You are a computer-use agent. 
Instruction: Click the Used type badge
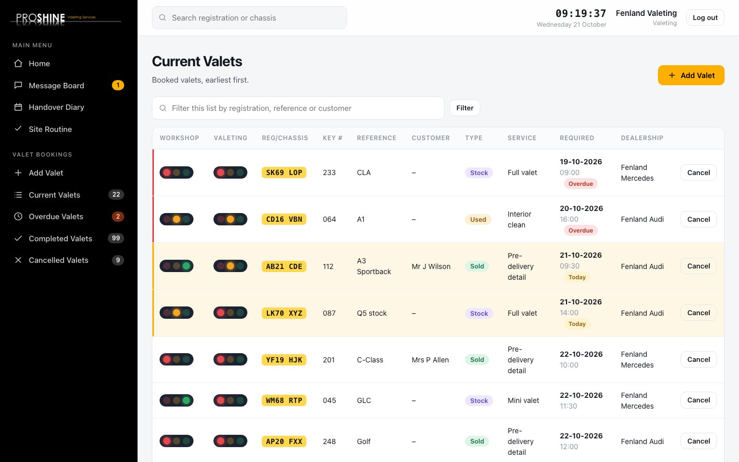[478, 219]
